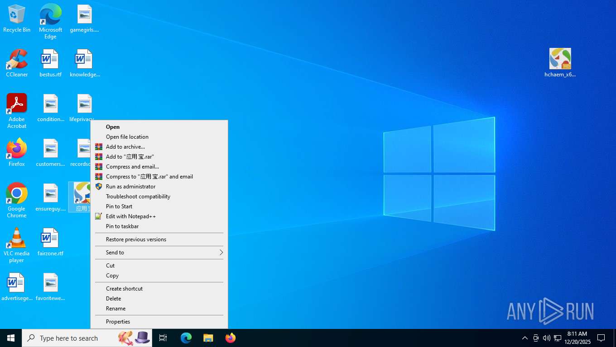Open the Recycle Bin desktop icon
Image resolution: width=616 pixels, height=347 pixels.
pyautogui.click(x=17, y=19)
